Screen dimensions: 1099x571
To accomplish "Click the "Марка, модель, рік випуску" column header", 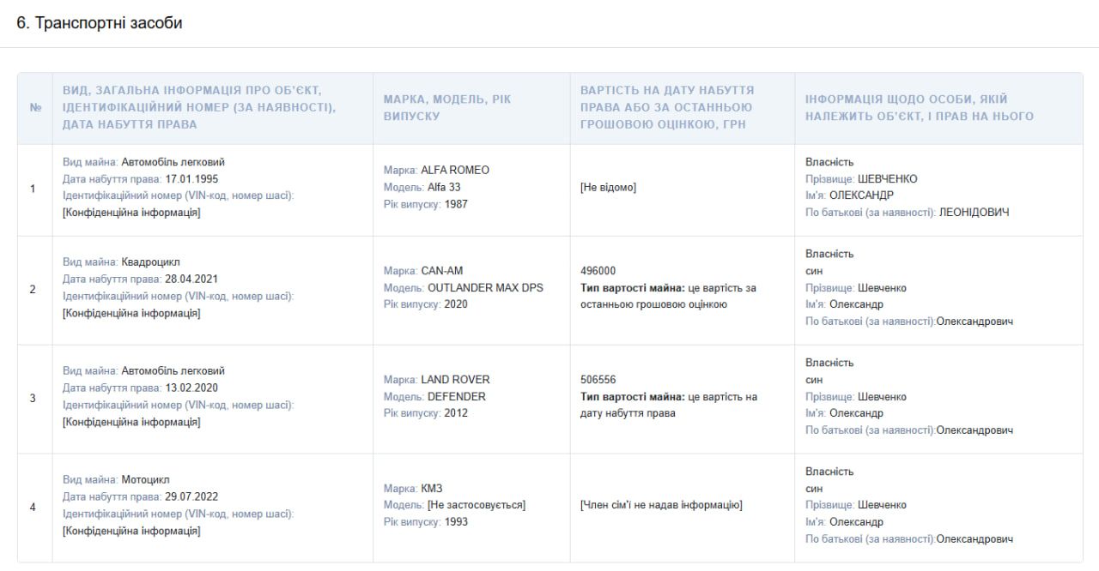I will 446,108.
